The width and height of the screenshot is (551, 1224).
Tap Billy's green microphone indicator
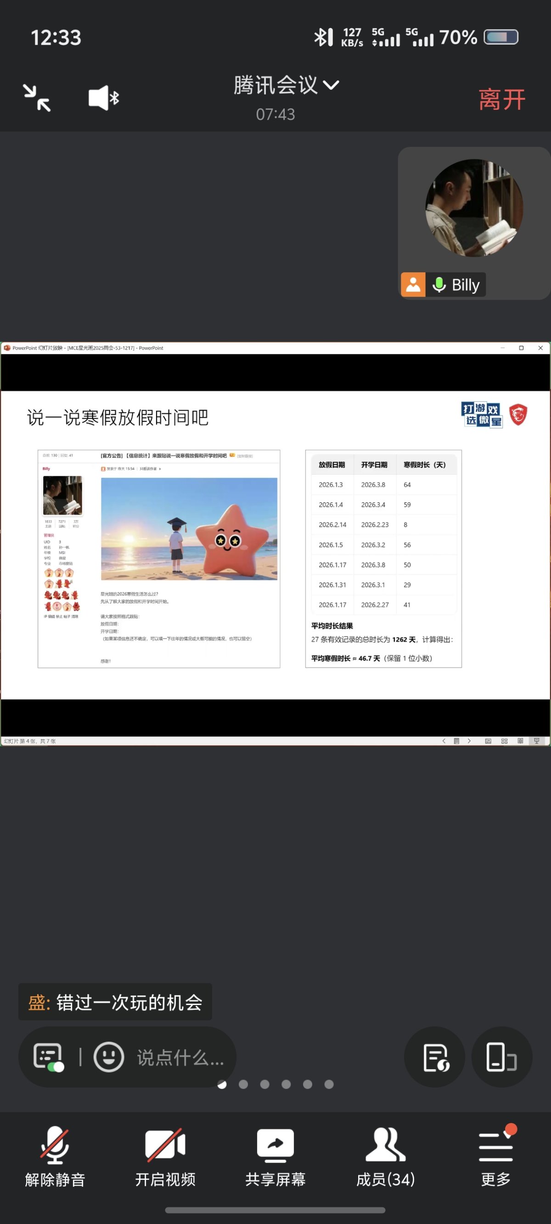pos(439,285)
